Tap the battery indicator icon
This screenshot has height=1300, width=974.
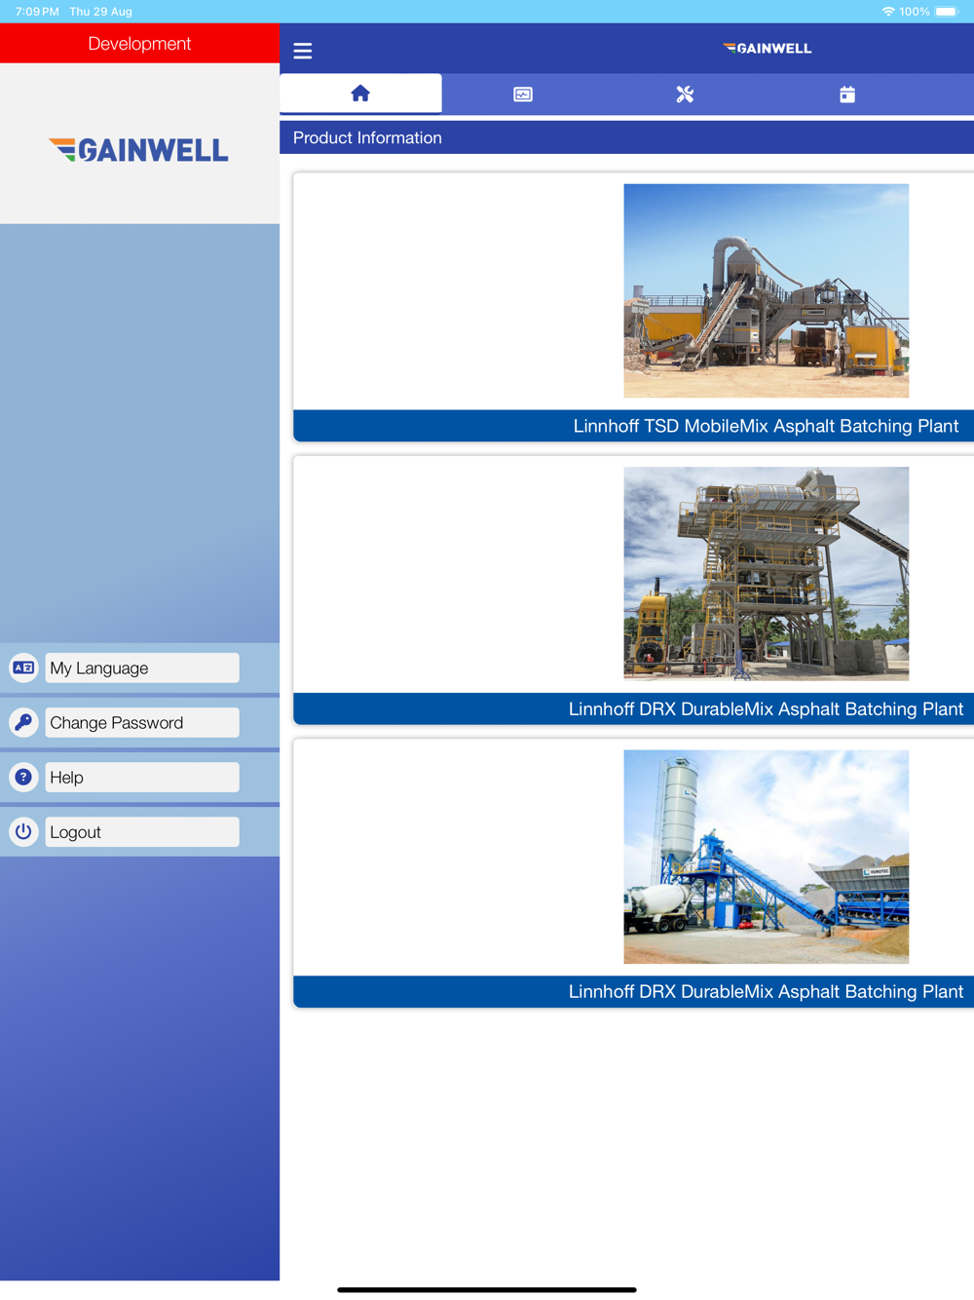point(947,12)
